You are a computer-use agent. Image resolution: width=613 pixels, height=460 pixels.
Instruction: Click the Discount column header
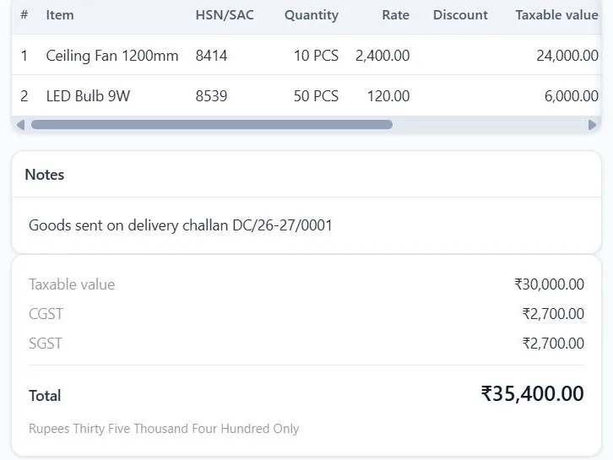(460, 15)
